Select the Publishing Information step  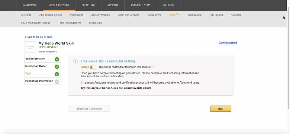click(42, 81)
